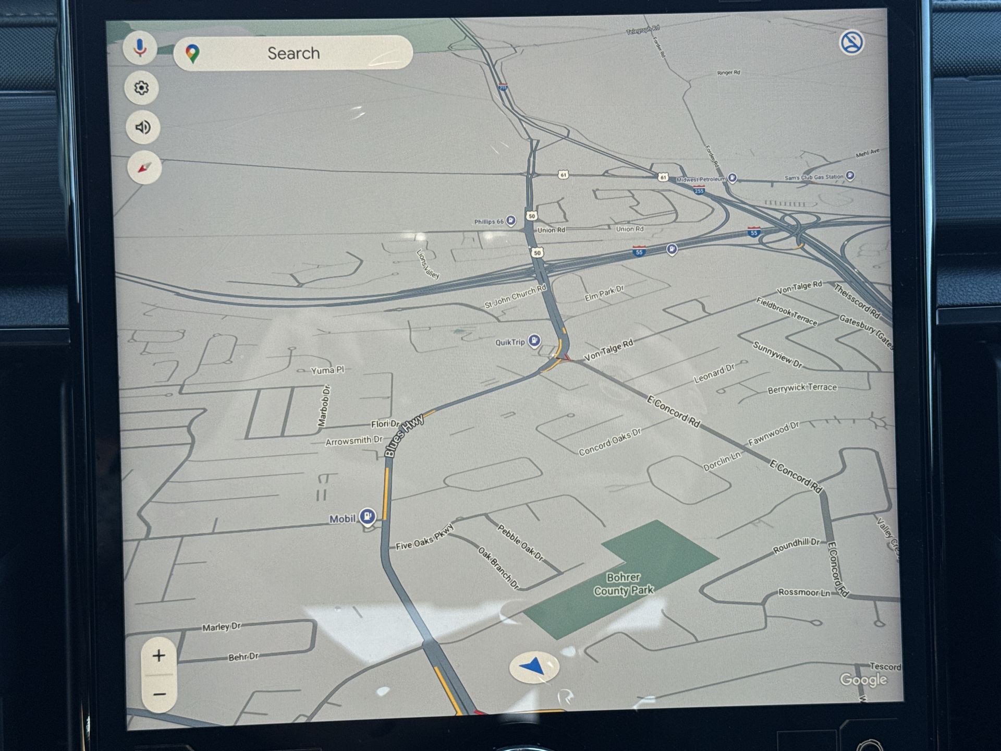Screen dimensions: 1001x751
Task: Select the Sam's Club Gas Station pin
Action: coord(850,176)
